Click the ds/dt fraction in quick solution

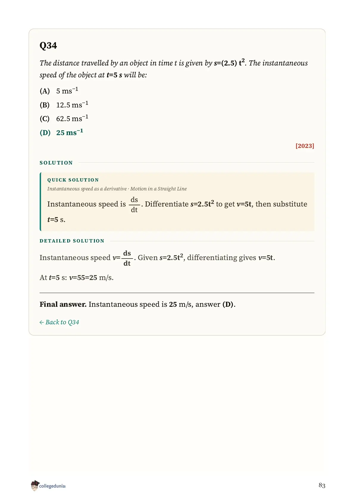[x=134, y=205]
